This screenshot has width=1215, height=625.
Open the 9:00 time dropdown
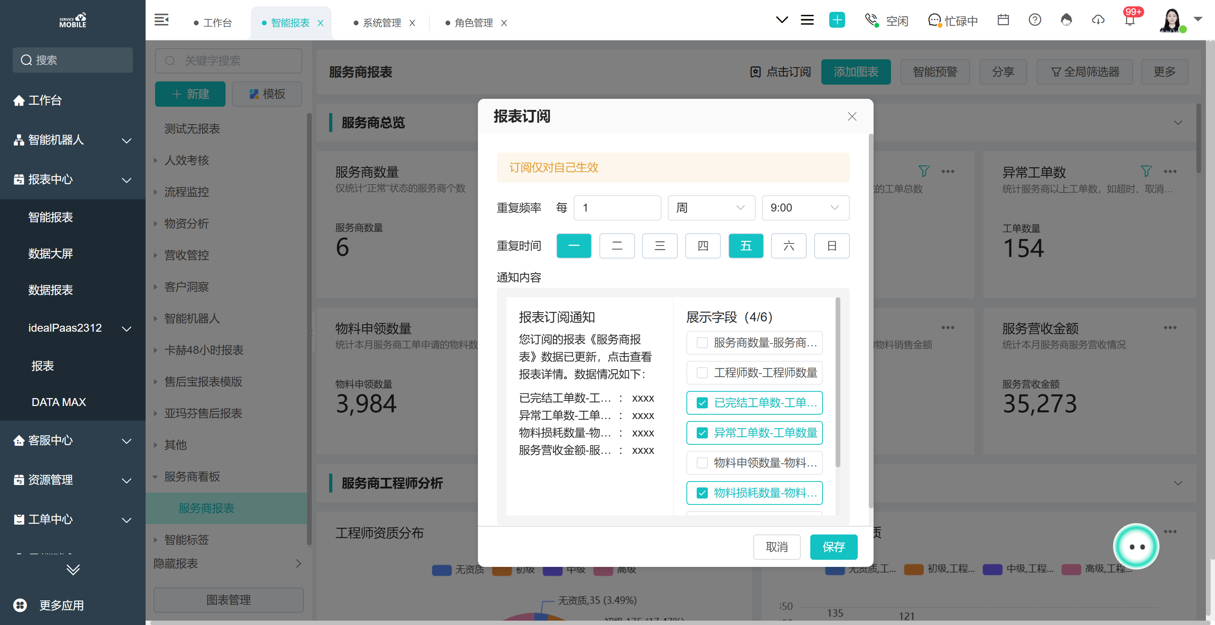coord(806,208)
